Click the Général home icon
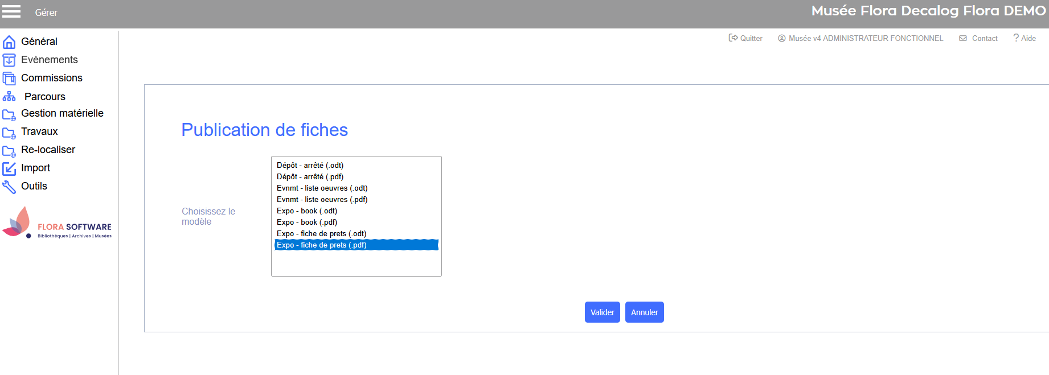Viewport: 1049px width, 375px height. [x=9, y=42]
